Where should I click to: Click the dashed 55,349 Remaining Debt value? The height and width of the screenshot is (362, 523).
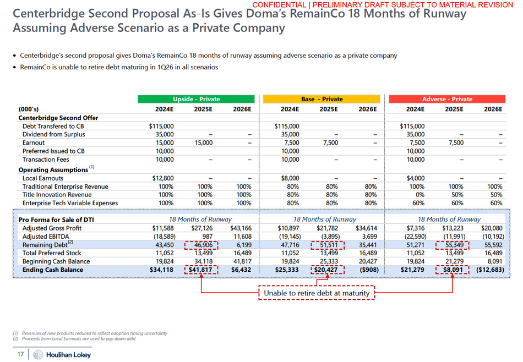point(452,245)
